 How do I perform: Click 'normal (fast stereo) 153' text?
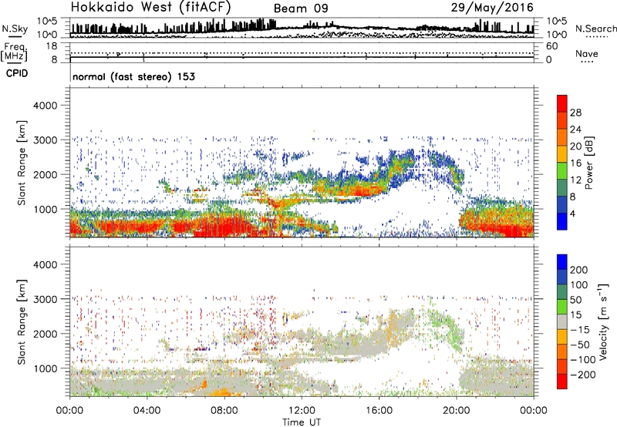tap(133, 76)
